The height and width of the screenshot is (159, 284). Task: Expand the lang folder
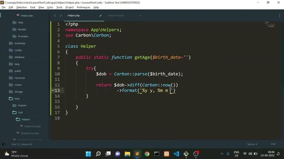coord(17,64)
